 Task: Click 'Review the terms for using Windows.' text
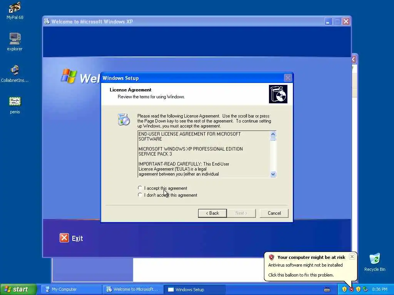(x=151, y=97)
